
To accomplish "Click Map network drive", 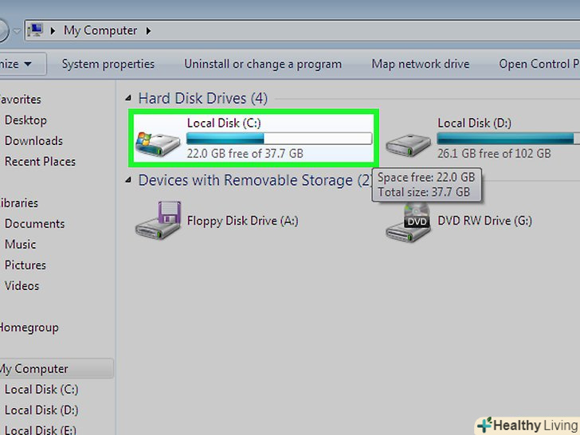I will point(421,64).
